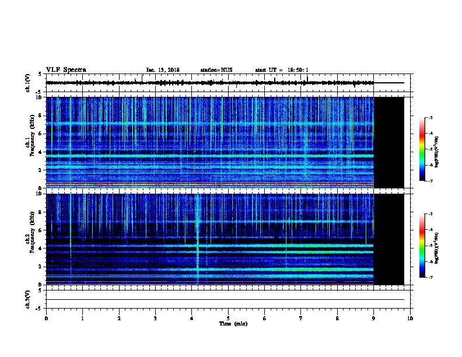462x357 pixels.
Task: Select the "station=HUS" header label
Action: coord(216,70)
